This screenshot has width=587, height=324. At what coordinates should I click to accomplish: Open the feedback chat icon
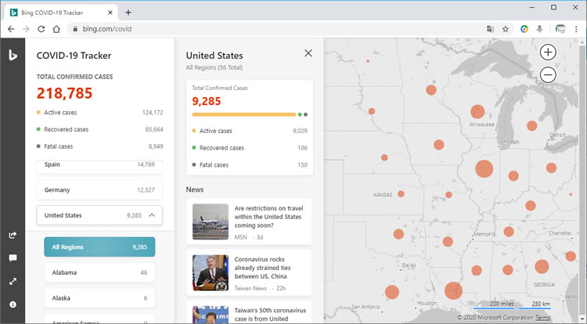pos(13,258)
